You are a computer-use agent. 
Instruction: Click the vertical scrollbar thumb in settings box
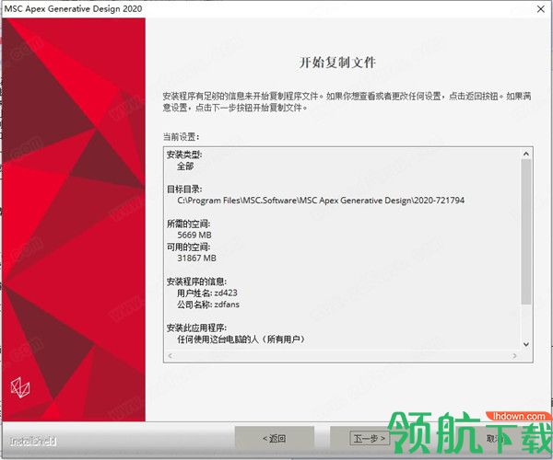click(x=526, y=231)
